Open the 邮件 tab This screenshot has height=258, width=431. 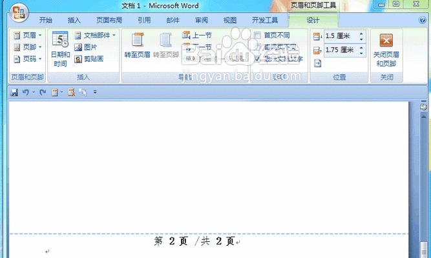click(x=173, y=20)
